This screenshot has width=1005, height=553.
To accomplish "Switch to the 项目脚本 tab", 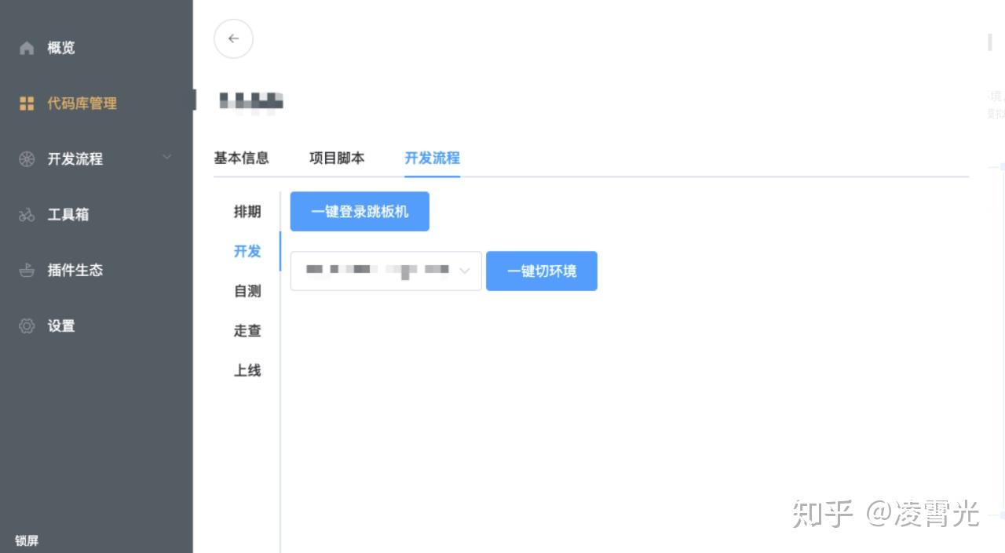I will point(336,158).
